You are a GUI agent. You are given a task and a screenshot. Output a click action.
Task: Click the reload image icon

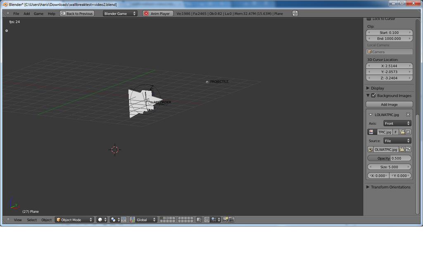click(408, 149)
